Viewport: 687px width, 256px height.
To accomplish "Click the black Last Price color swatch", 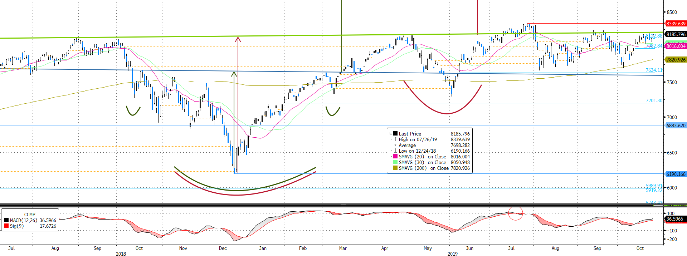I will coord(395,133).
